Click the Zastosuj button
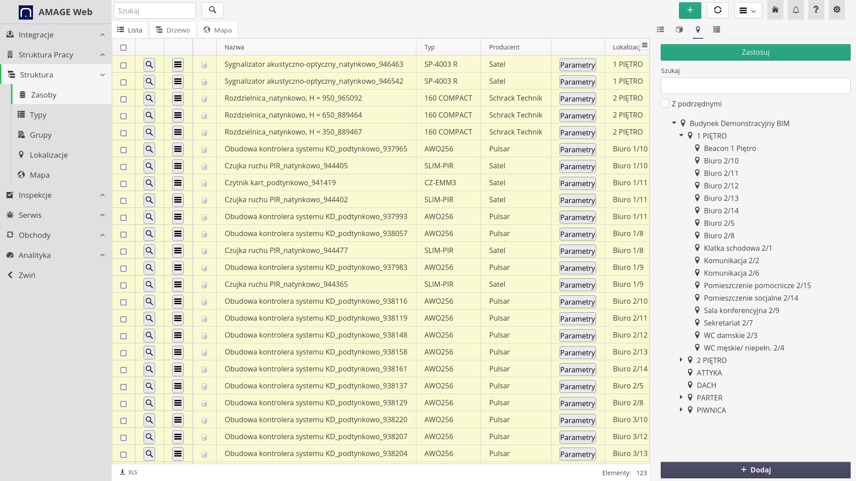The width and height of the screenshot is (856, 481). pos(756,52)
